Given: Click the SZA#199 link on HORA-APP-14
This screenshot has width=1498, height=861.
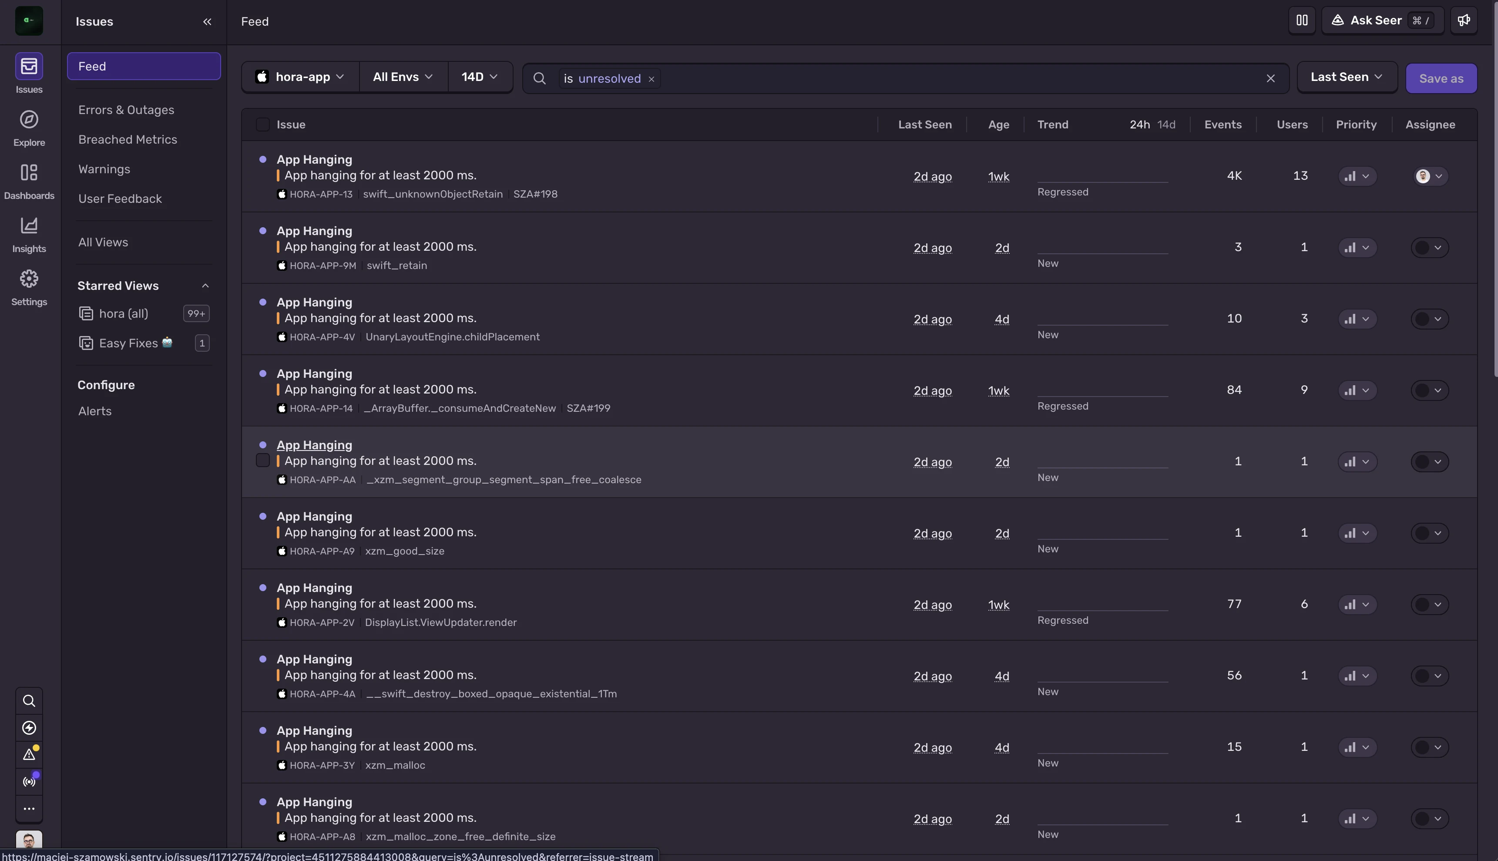Looking at the screenshot, I should [588, 408].
